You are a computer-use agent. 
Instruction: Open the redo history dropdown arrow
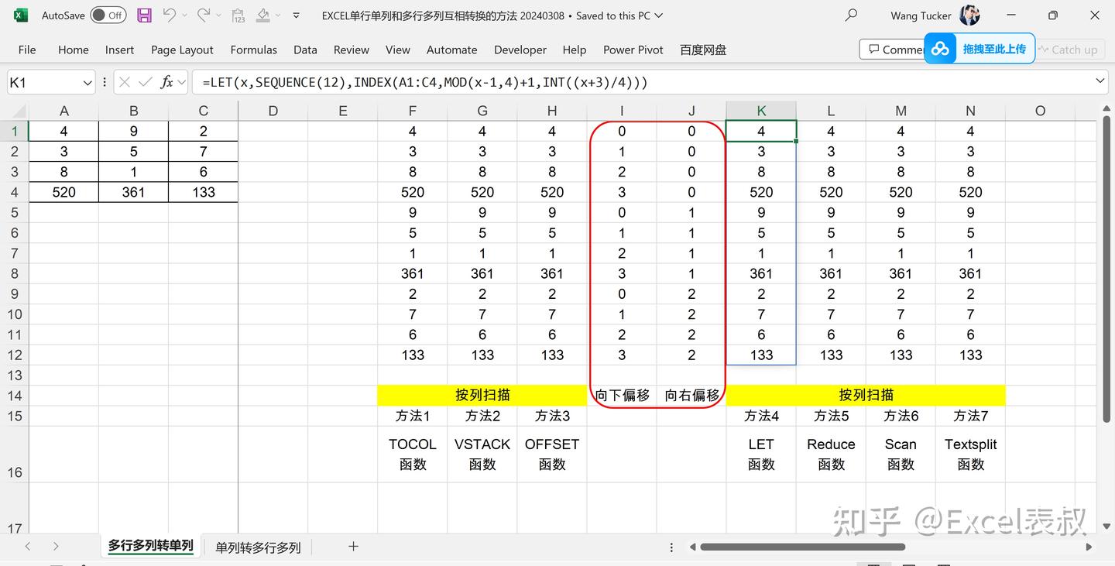point(218,15)
